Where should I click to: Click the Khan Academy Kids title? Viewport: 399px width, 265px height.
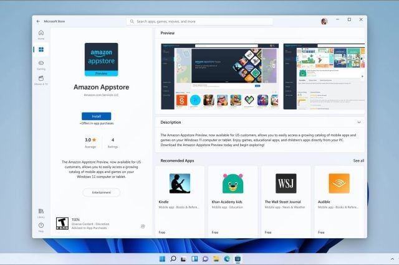pos(227,202)
